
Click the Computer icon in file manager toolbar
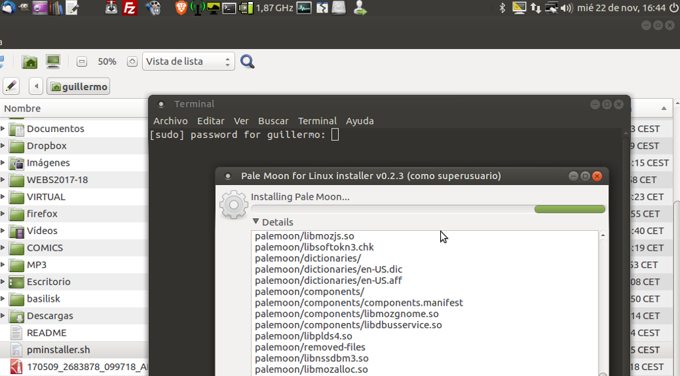(x=53, y=62)
